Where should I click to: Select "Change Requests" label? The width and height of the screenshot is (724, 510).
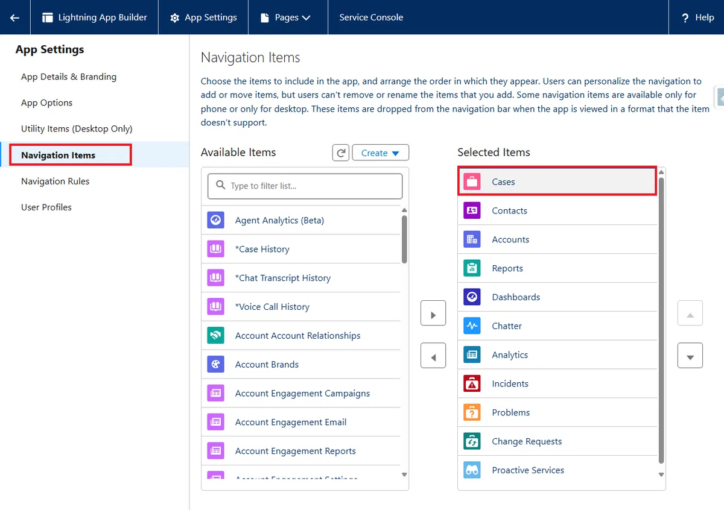pos(527,442)
